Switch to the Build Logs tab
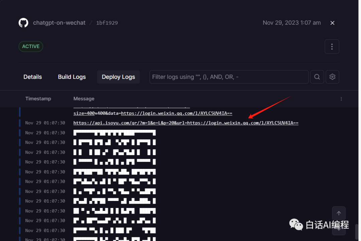Screen dimensions: 361x241 tap(72, 77)
